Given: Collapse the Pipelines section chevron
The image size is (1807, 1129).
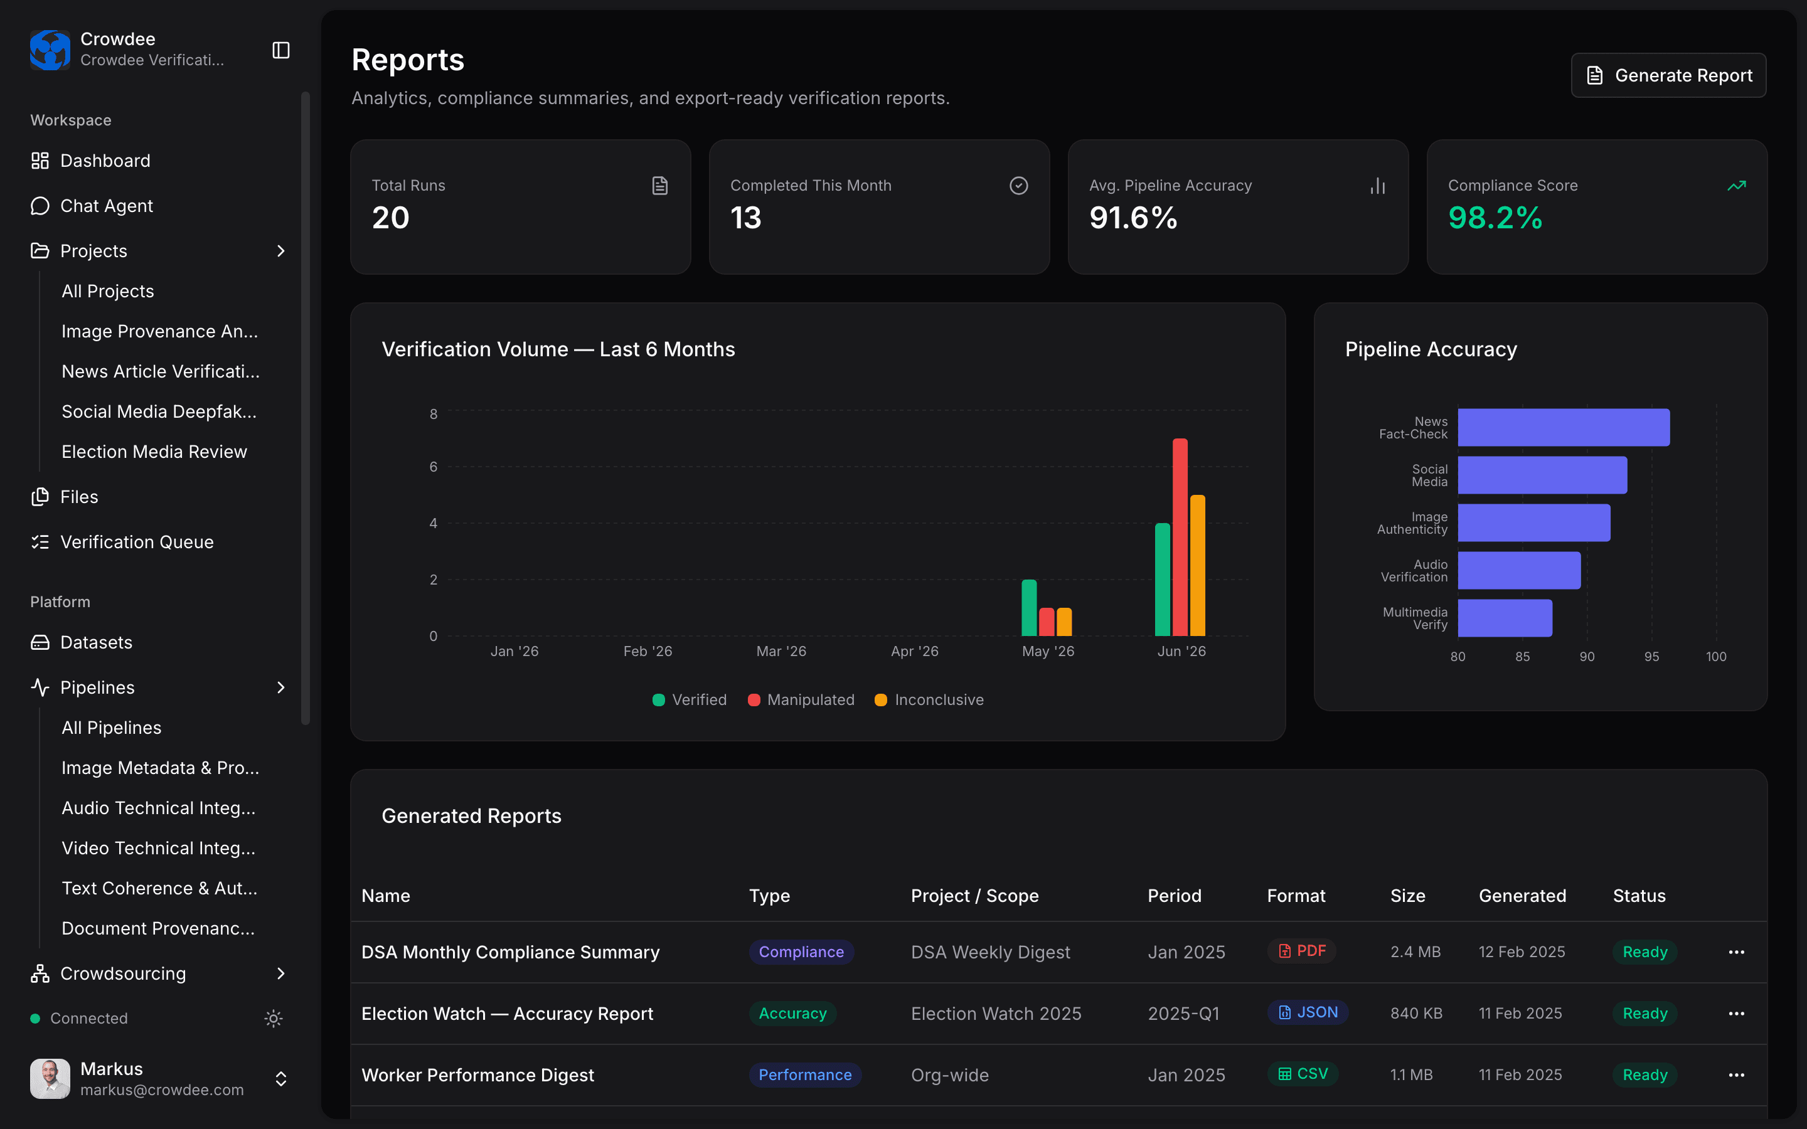Looking at the screenshot, I should (280, 687).
